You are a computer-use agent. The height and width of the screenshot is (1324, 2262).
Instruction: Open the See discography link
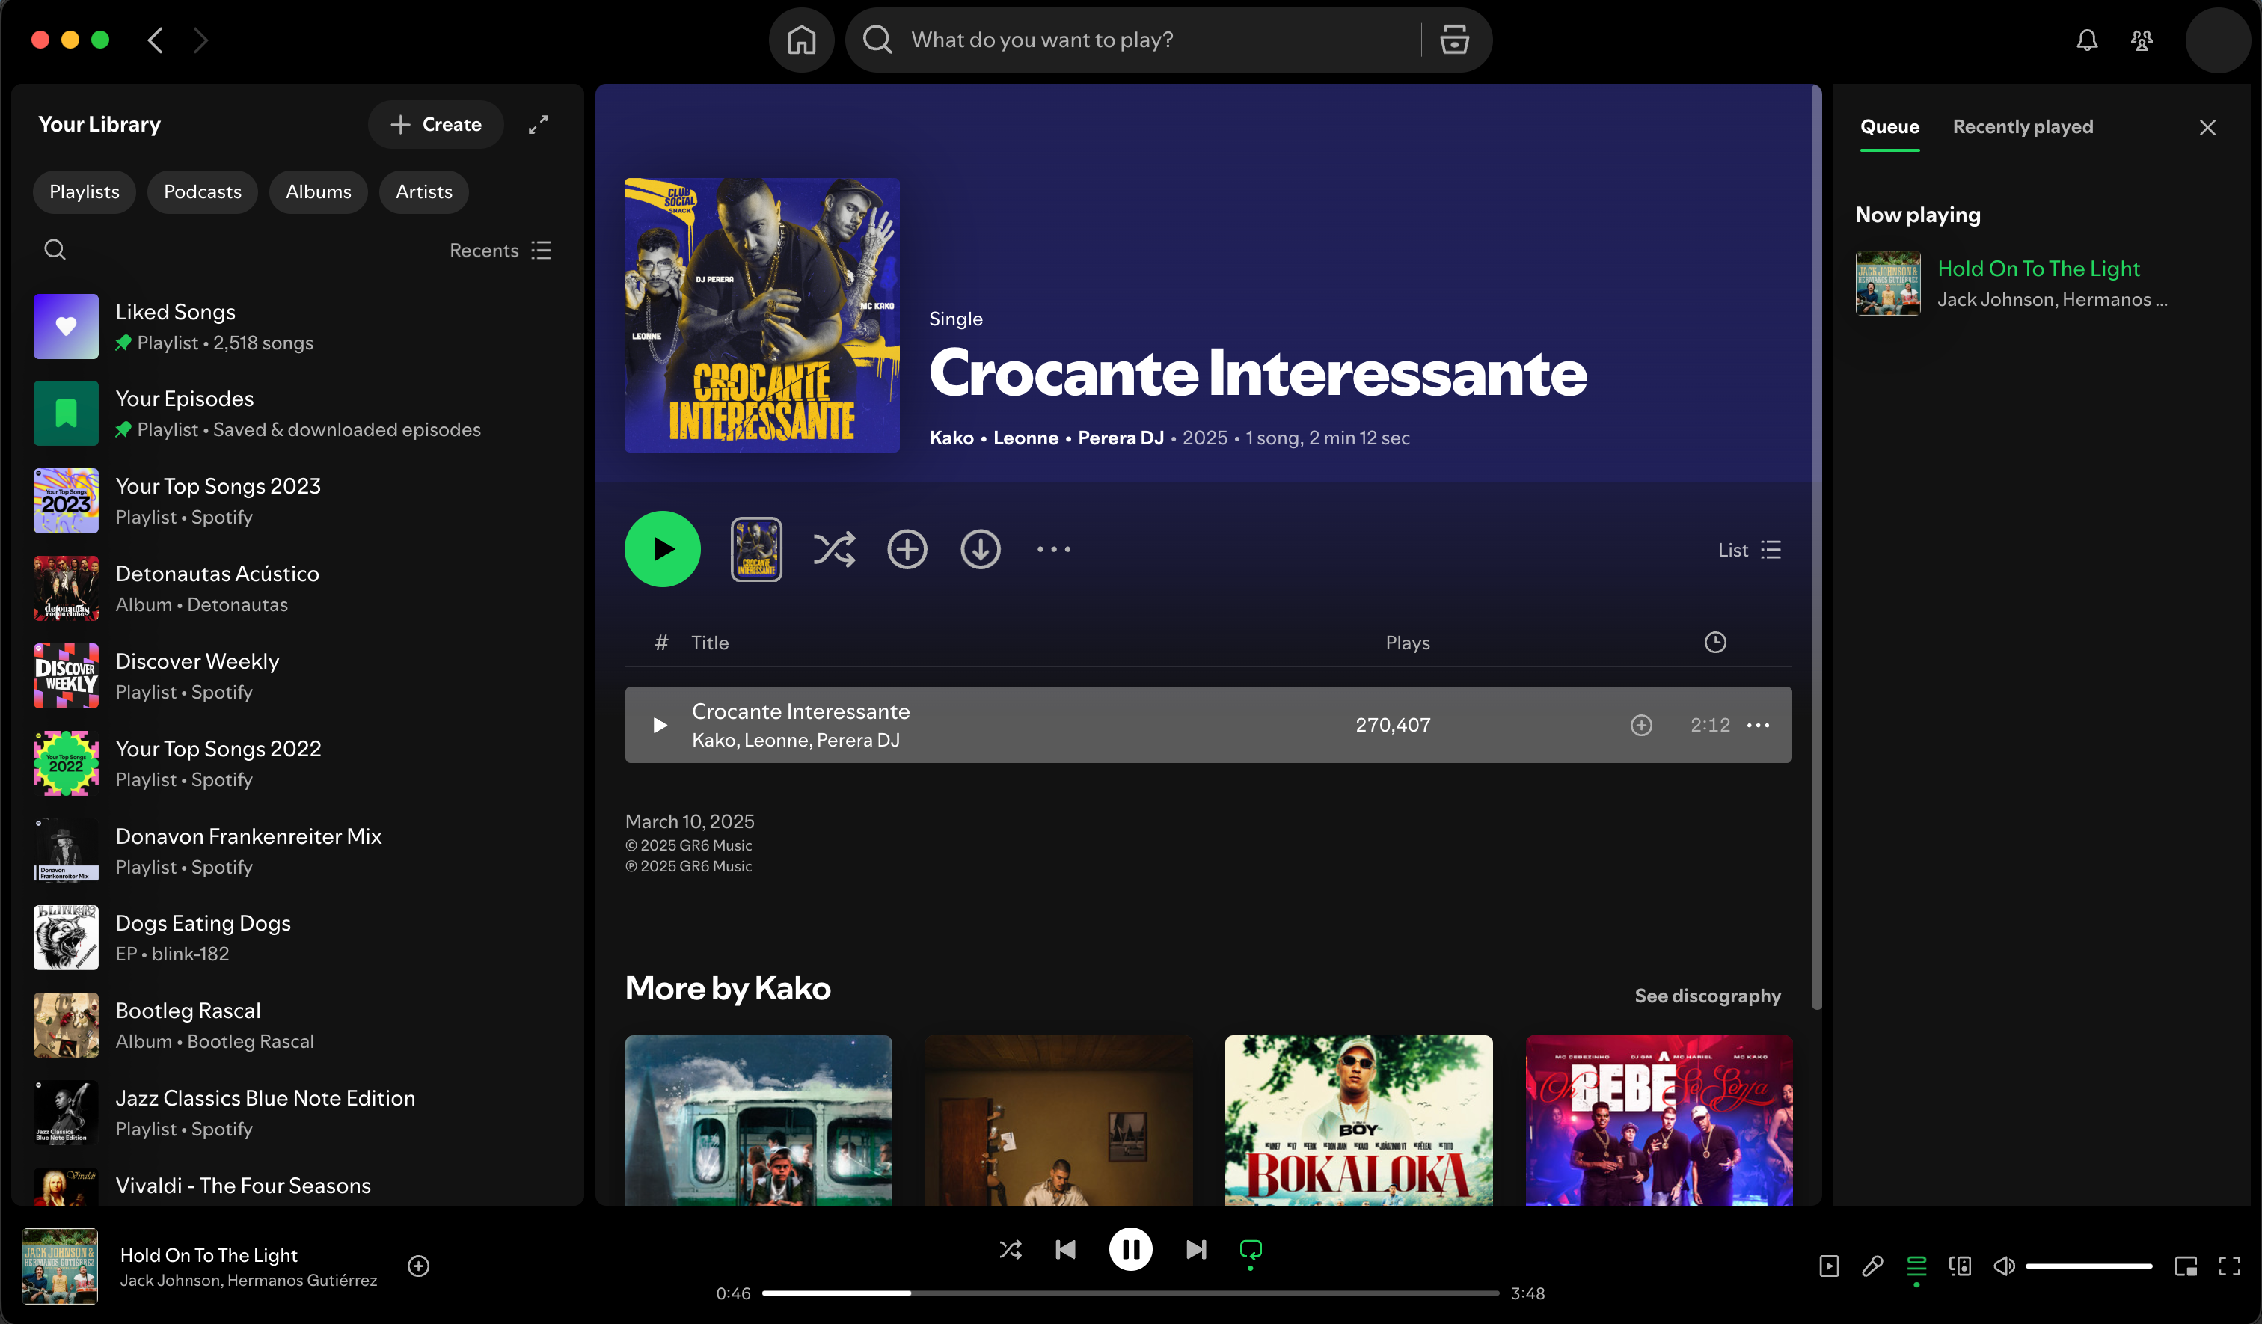[1706, 996]
